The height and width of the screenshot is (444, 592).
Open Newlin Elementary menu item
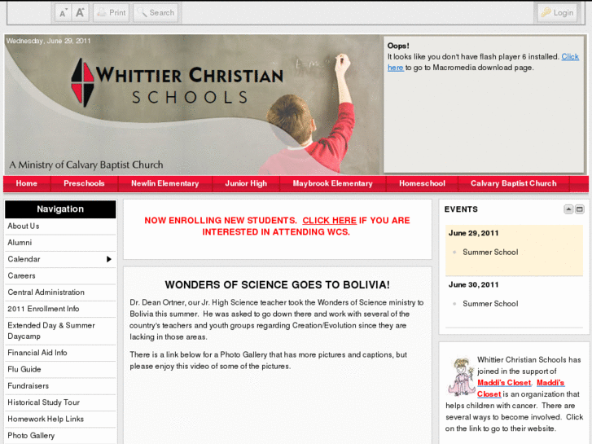tap(165, 183)
